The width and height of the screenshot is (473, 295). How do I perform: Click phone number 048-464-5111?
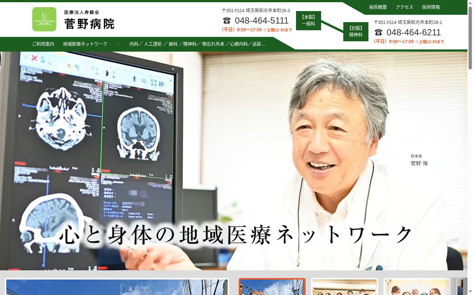pyautogui.click(x=262, y=21)
